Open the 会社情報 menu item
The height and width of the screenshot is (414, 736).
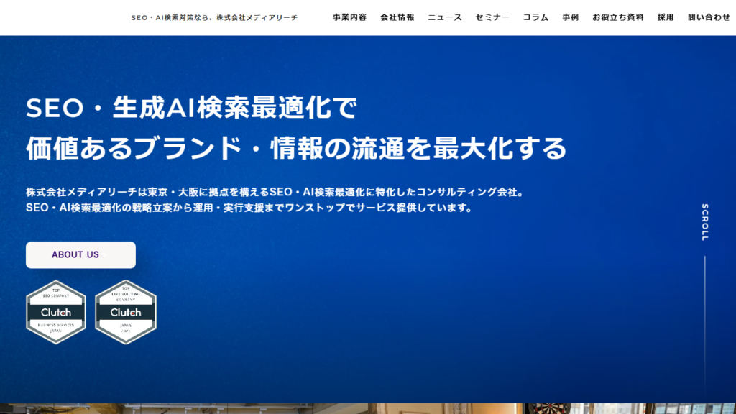point(397,17)
